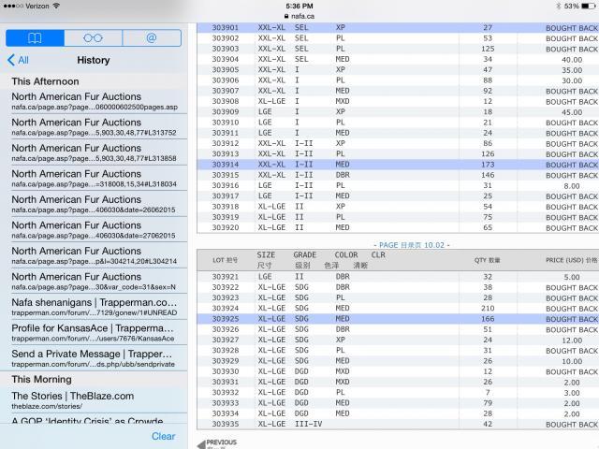Image resolution: width=599 pixels, height=449 pixels.
Task: Open history entry ending var_code=31&sex=N
Action: coord(95,281)
